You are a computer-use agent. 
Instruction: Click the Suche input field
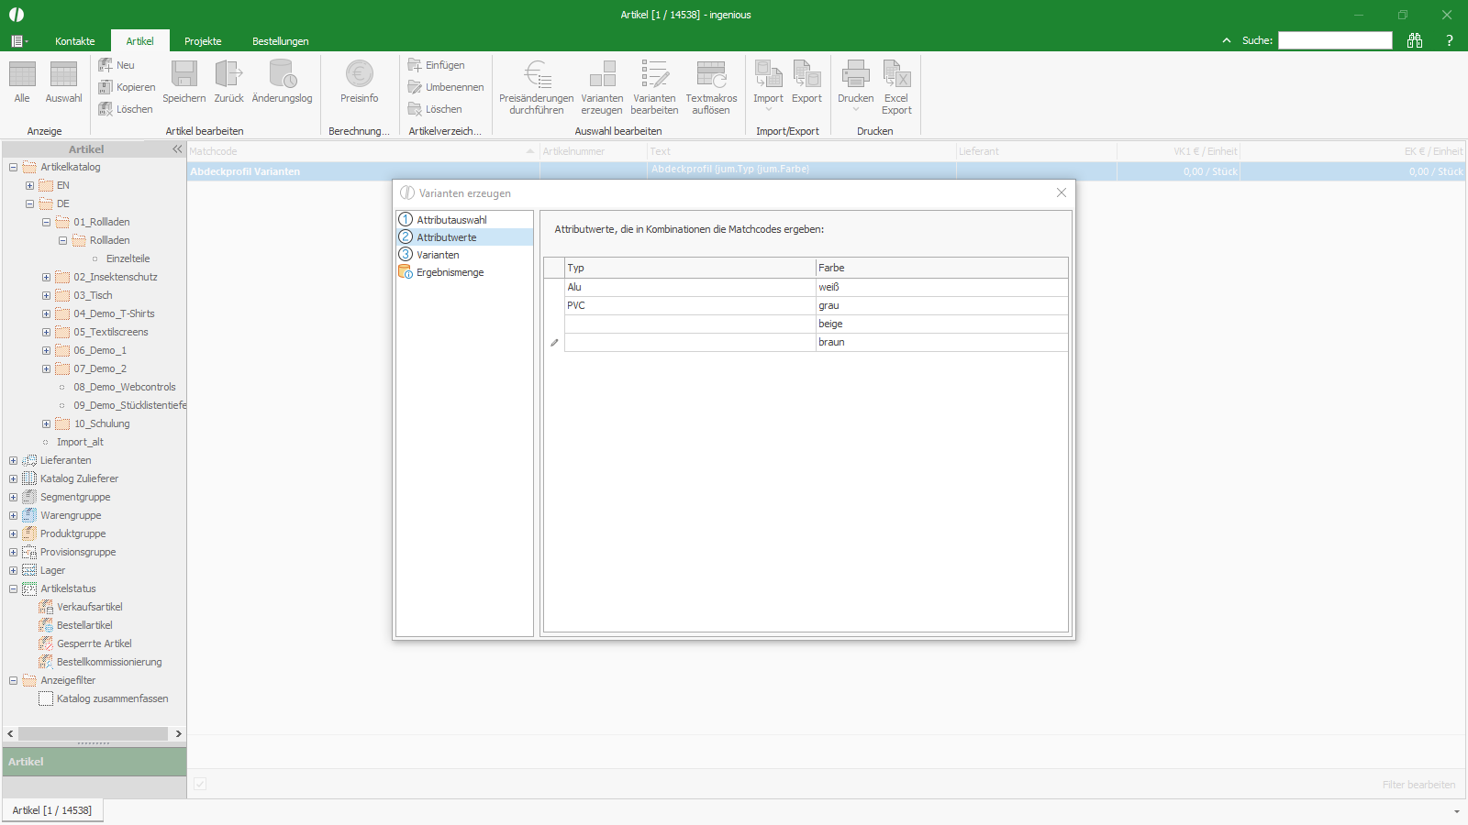coord(1335,40)
